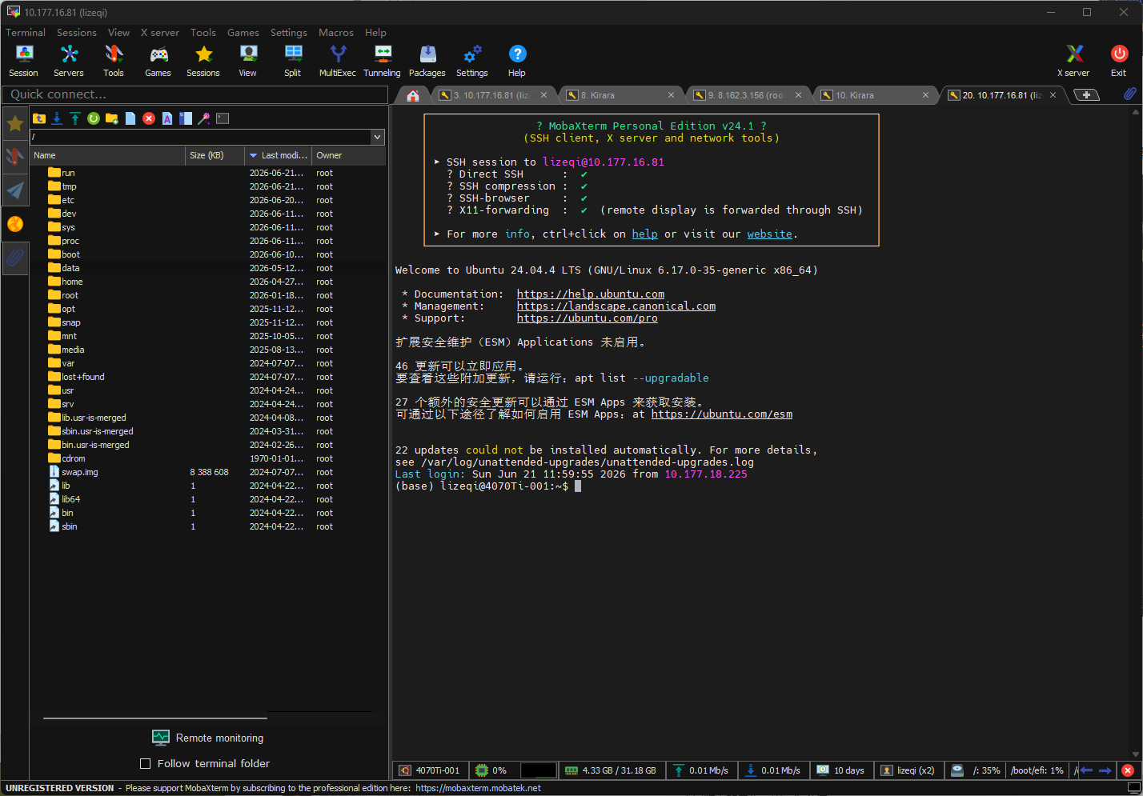Image resolution: width=1143 pixels, height=796 pixels.
Task: Select the lost+found folder row
Action: (x=208, y=377)
